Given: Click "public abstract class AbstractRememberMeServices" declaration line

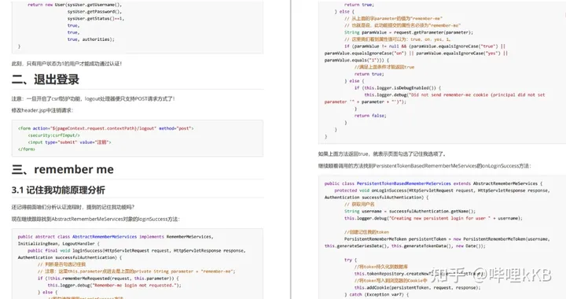Looking at the screenshot, I should (x=116, y=237).
